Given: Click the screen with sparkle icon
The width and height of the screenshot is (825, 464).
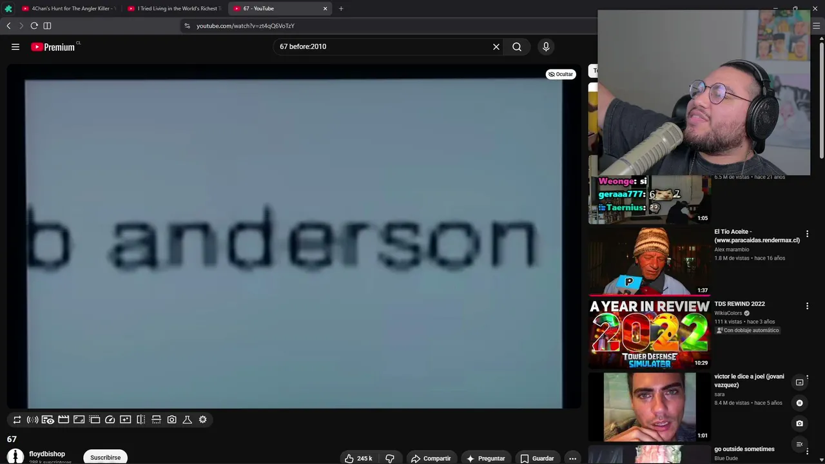Looking at the screenshot, I should (x=126, y=420).
